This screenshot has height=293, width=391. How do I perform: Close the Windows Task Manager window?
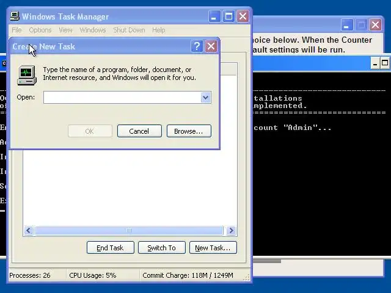click(x=243, y=16)
